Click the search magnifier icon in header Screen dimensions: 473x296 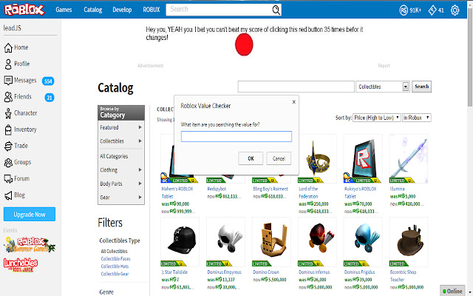coord(276,10)
